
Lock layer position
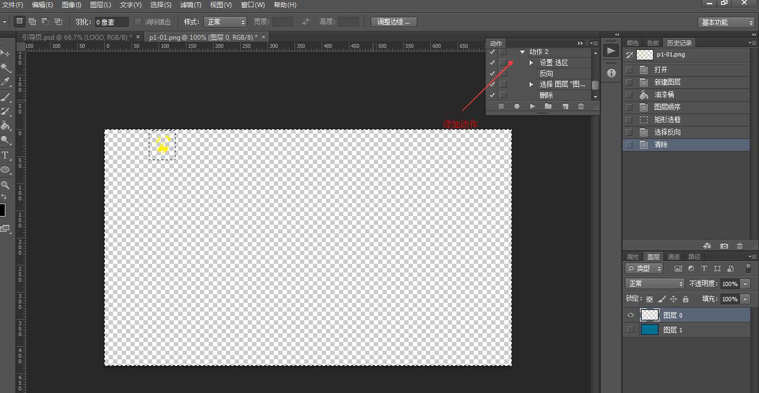(674, 299)
